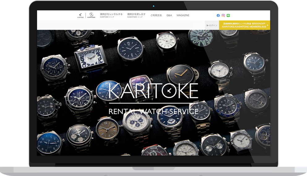Open the Instagram profile icon
The height and width of the screenshot is (176, 307).
click(x=223, y=15)
